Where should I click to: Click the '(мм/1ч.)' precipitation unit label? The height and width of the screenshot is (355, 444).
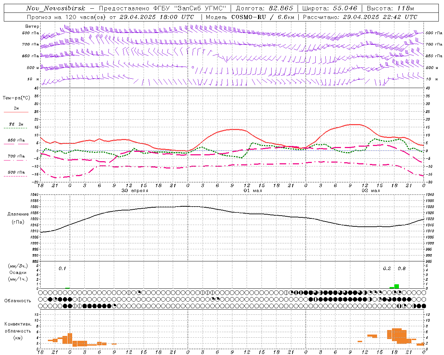[x=18, y=279]
